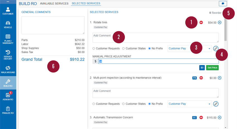Open Assign RO in sidebar

8,96
